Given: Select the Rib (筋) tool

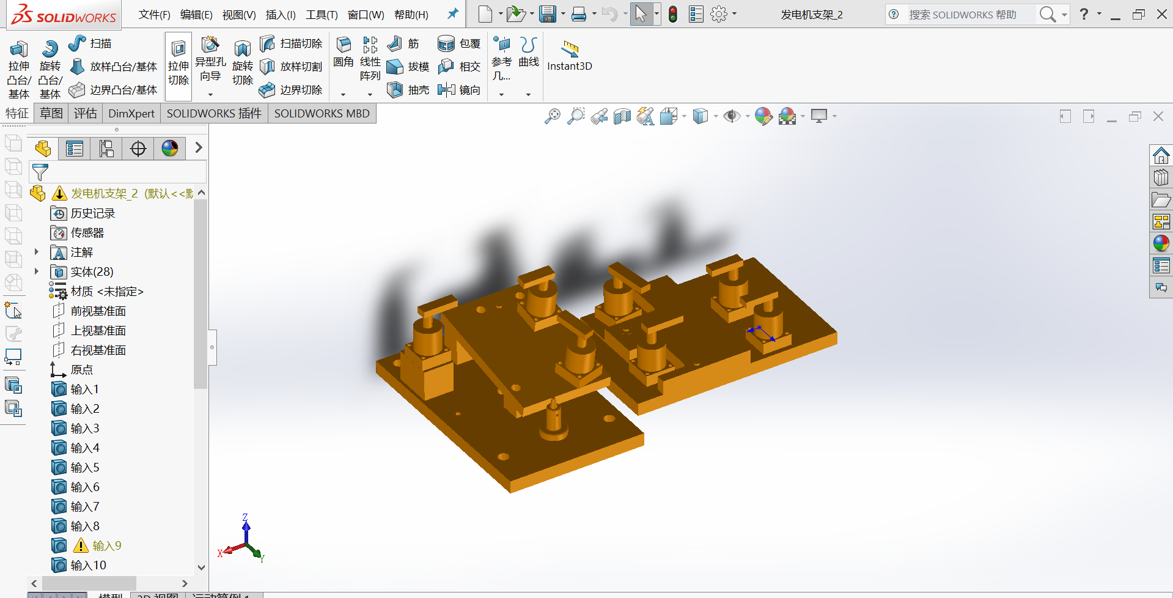Looking at the screenshot, I should (404, 43).
